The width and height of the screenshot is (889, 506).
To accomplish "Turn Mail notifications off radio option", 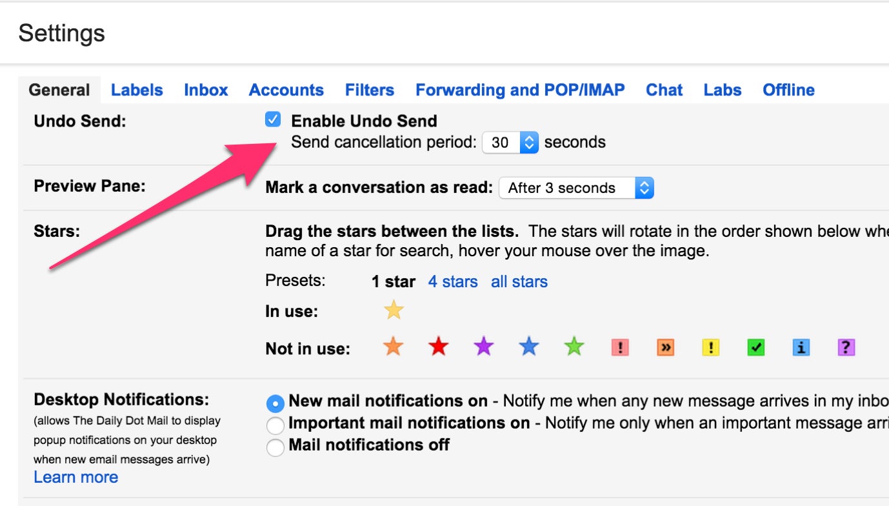I will tap(275, 447).
